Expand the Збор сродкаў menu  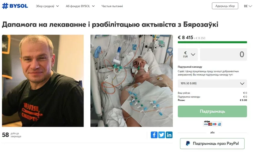coord(47,6)
